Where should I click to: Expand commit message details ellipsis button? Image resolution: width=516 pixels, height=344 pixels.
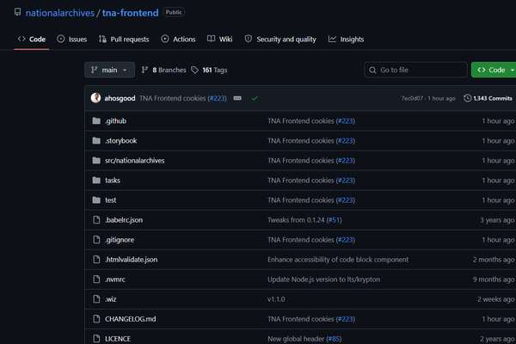[237, 98]
